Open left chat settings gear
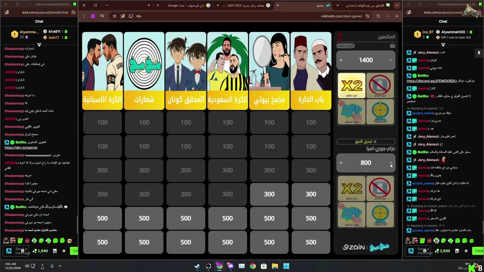Image resolution: width=484 pixels, height=272 pixels. pos(64,251)
